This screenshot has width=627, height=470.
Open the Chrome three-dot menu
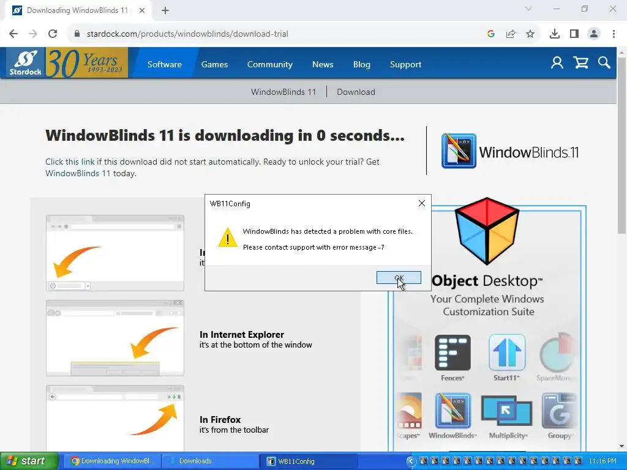pyautogui.click(x=614, y=34)
